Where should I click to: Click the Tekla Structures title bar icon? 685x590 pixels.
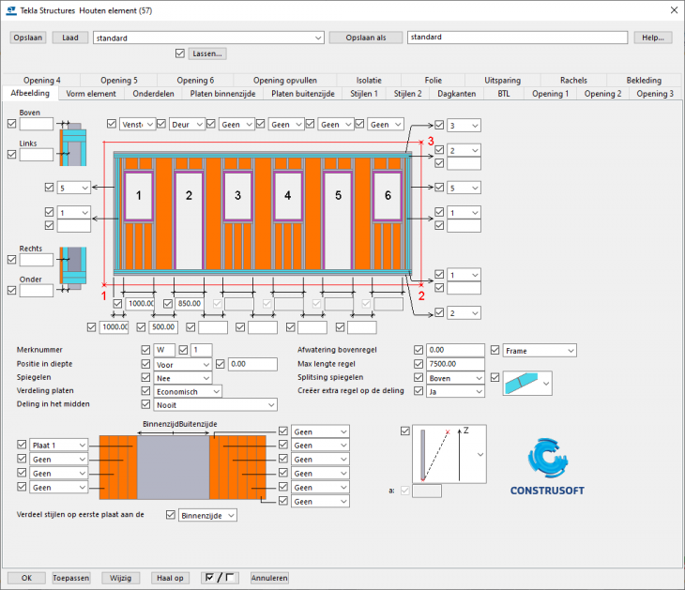(10, 9)
